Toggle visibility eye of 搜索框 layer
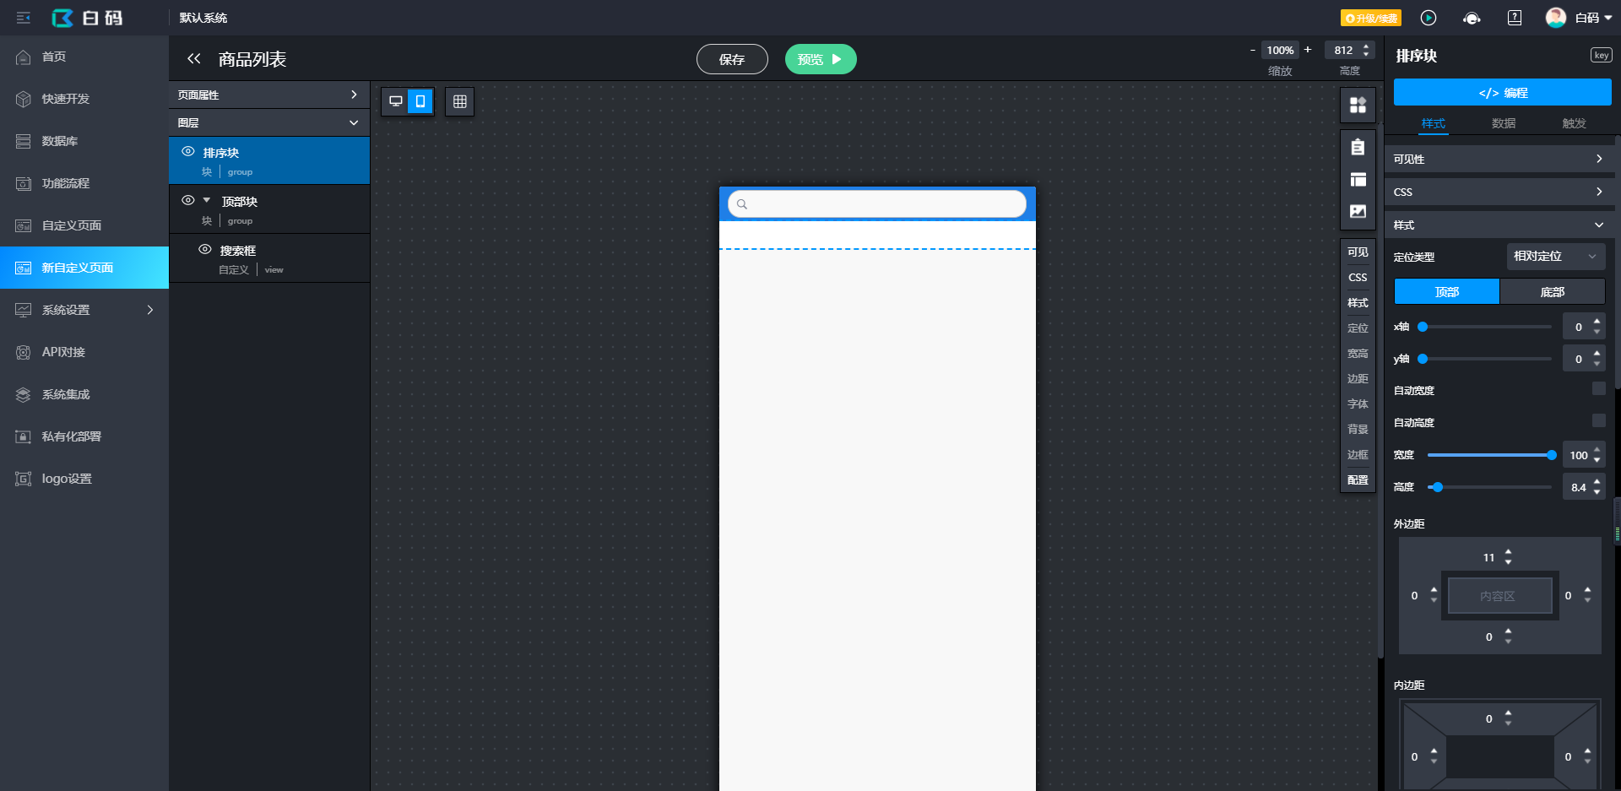Viewport: 1621px width, 791px height. tap(205, 249)
